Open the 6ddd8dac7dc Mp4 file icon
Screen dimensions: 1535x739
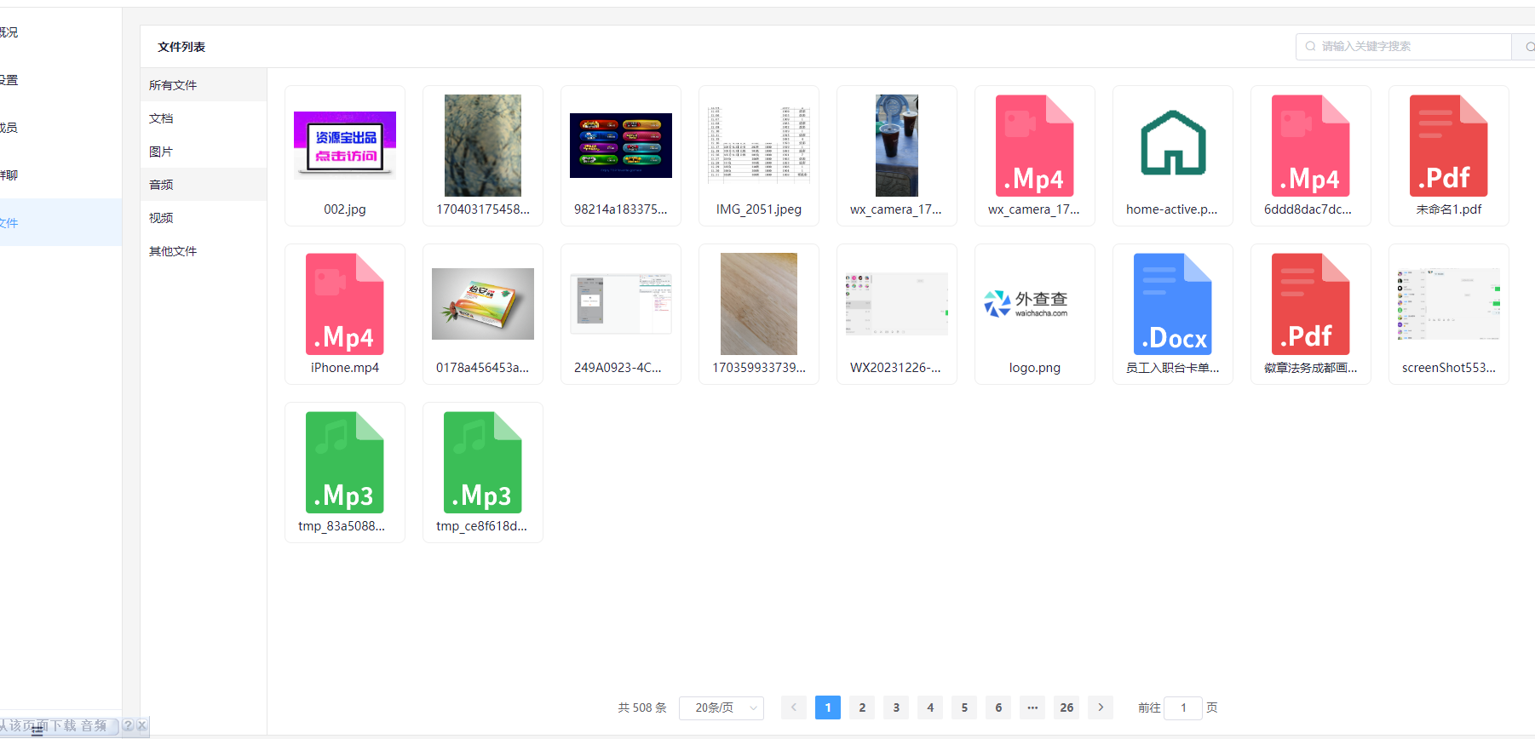click(1310, 146)
